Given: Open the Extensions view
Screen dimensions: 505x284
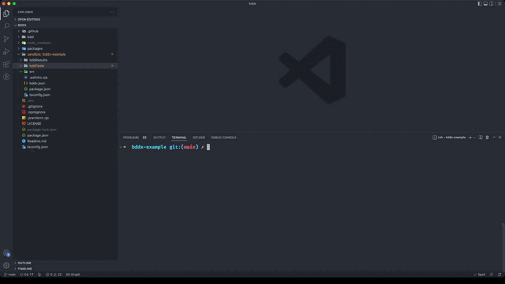Looking at the screenshot, I should pyautogui.click(x=6, y=64).
